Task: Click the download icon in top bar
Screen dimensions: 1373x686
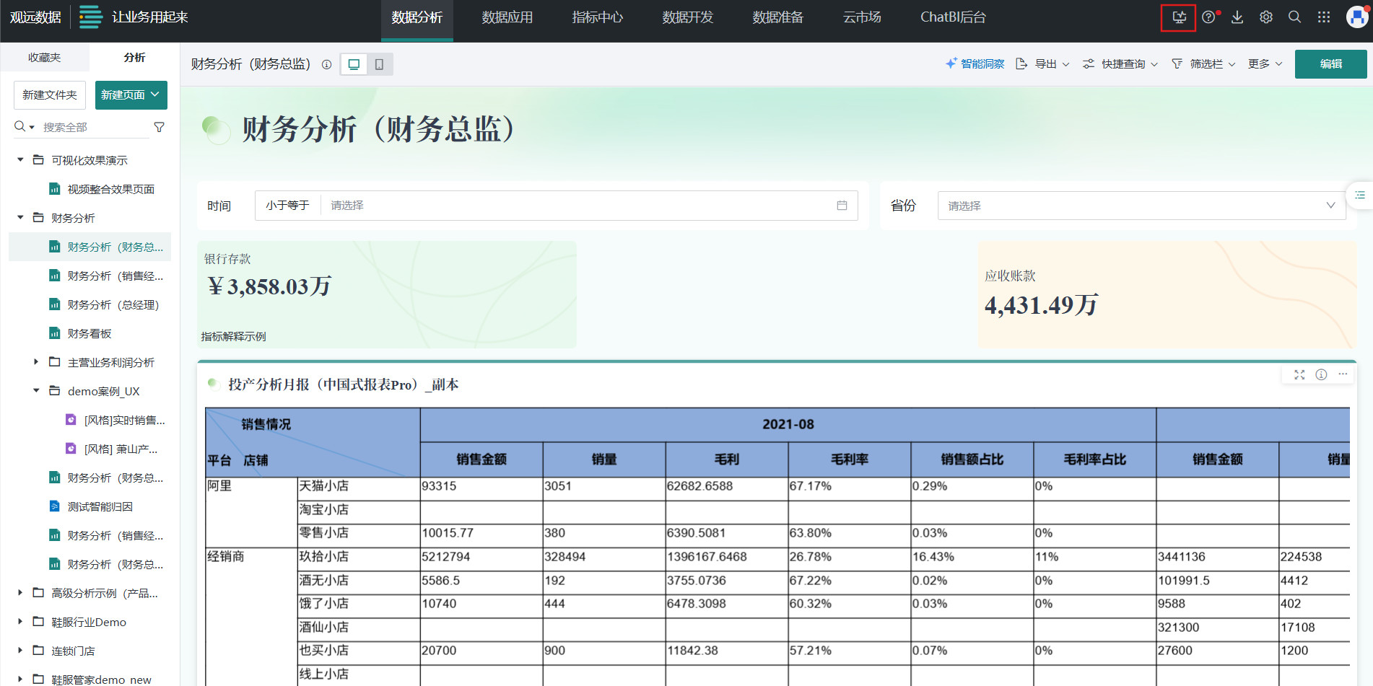Action: tap(1237, 17)
